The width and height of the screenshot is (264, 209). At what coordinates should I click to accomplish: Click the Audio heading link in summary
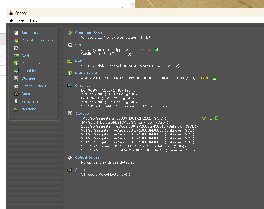[x=80, y=170]
